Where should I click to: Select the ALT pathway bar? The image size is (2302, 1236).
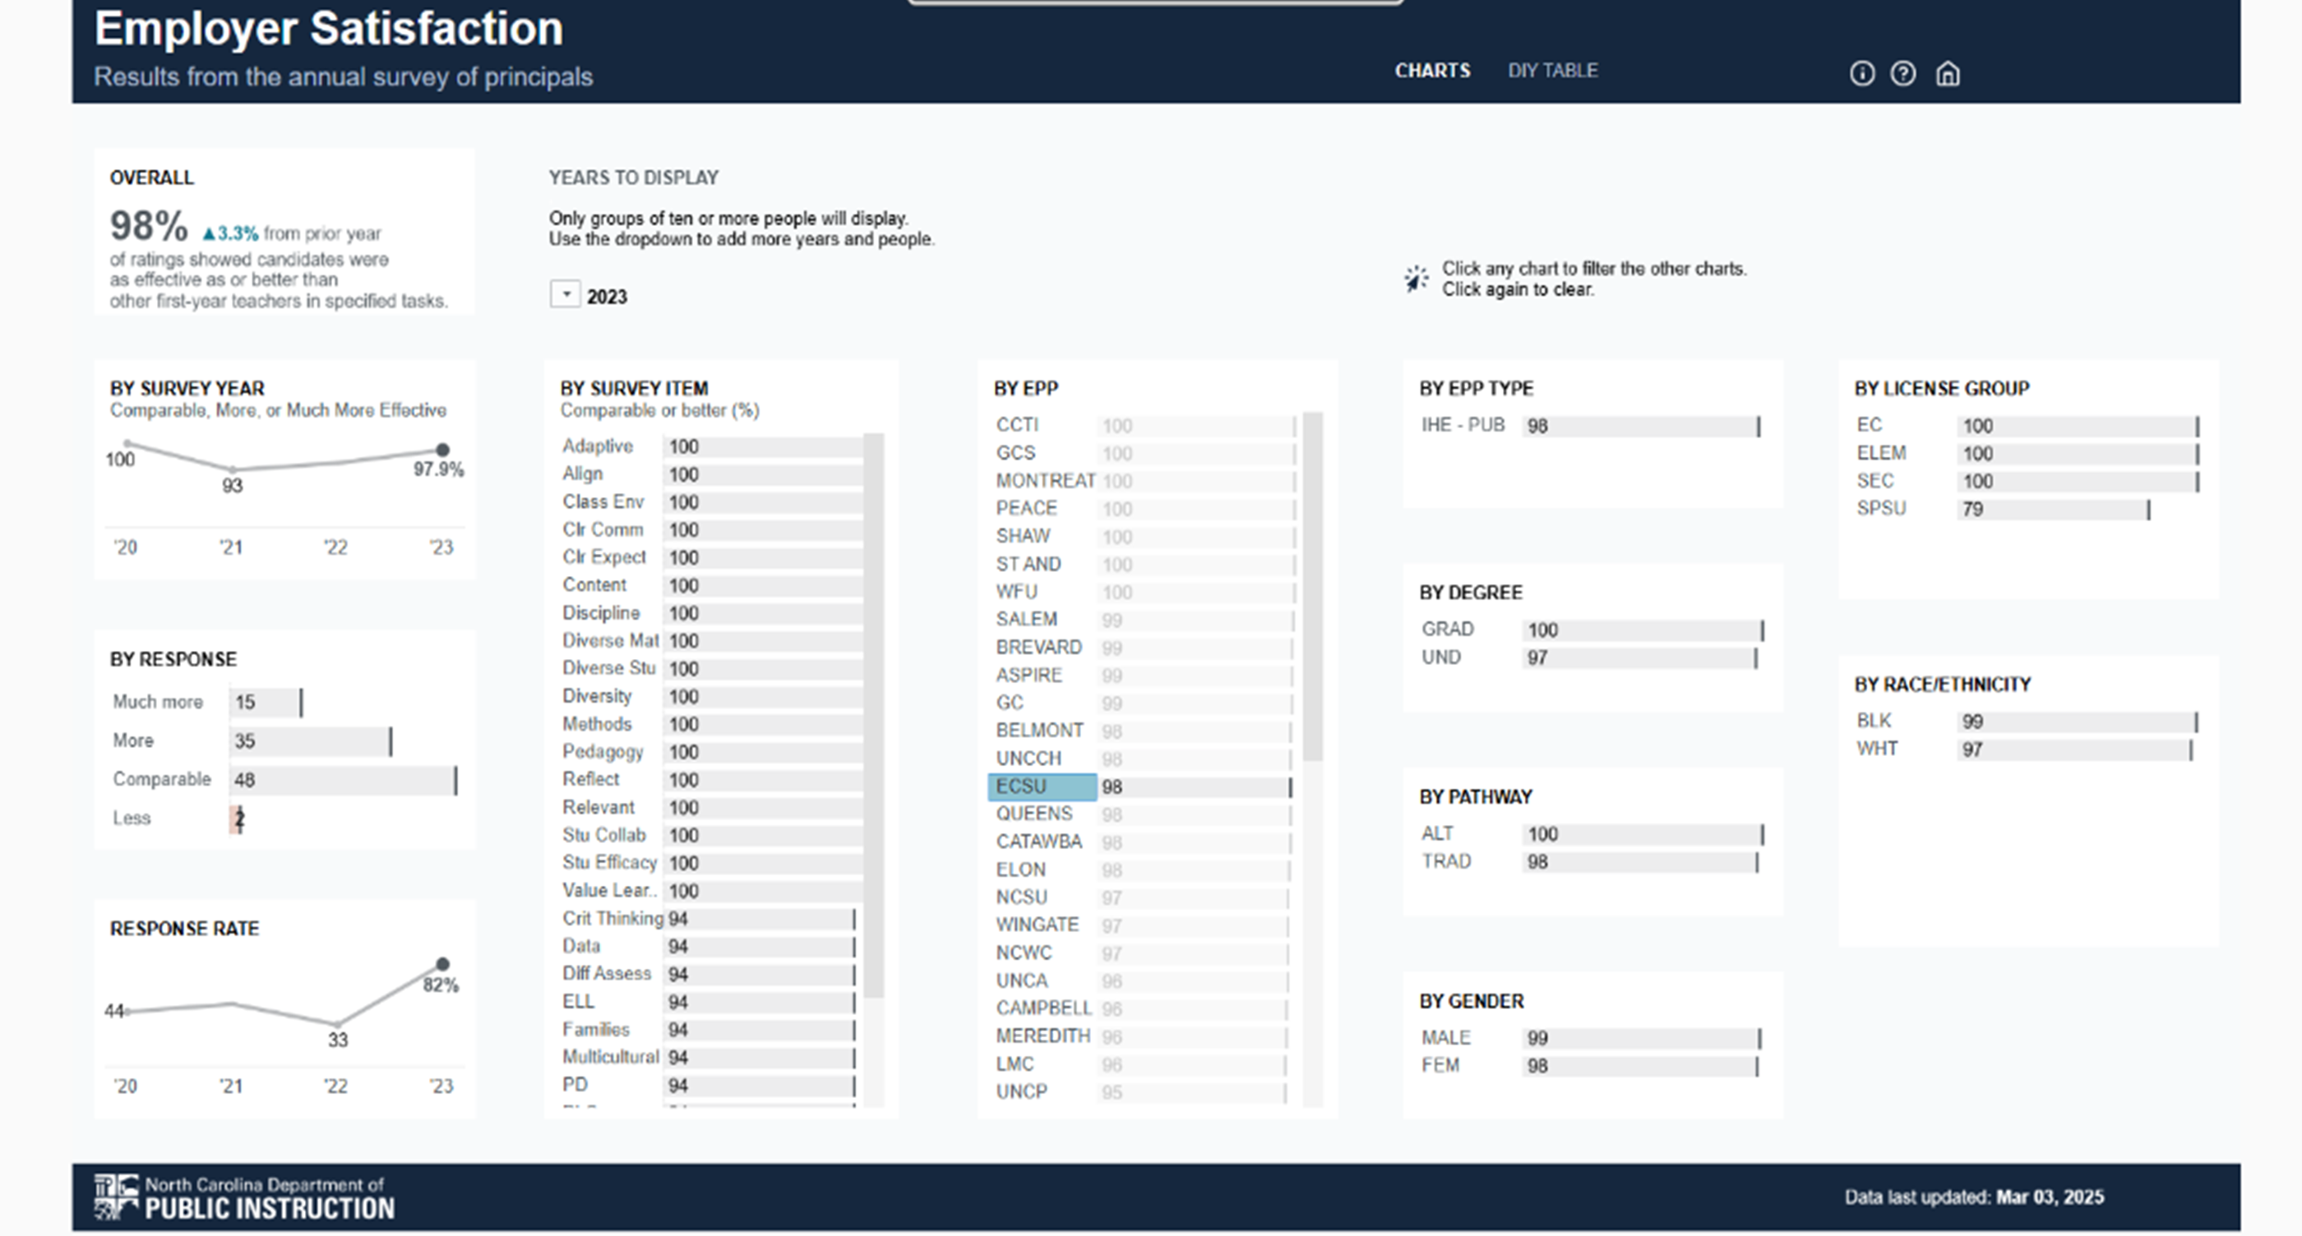(1641, 835)
